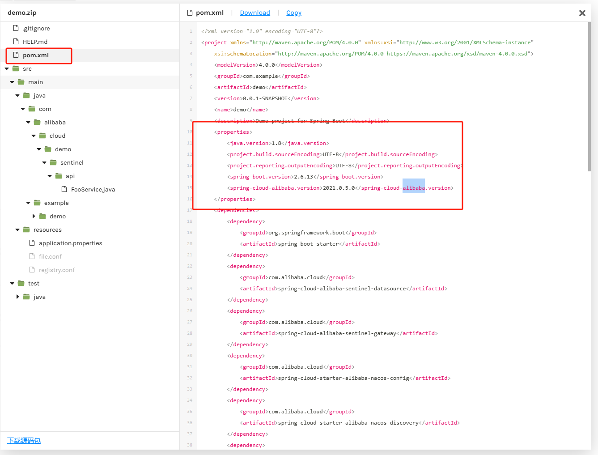
Task: Click the alibaba folder icon
Action: 37,122
